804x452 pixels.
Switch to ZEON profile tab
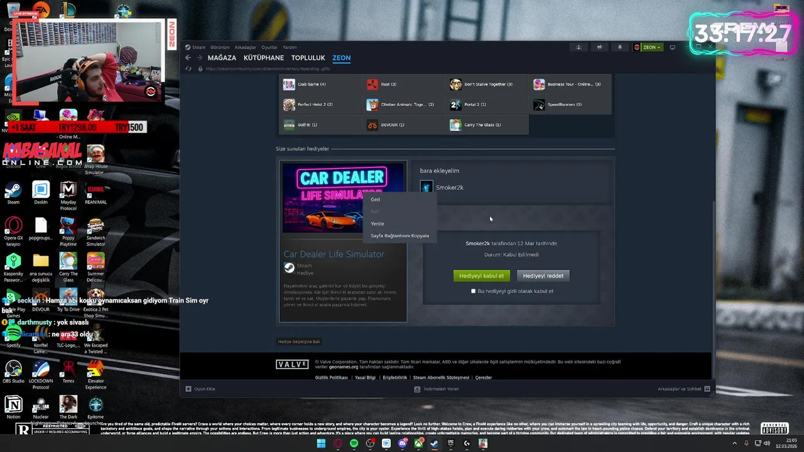tap(341, 58)
